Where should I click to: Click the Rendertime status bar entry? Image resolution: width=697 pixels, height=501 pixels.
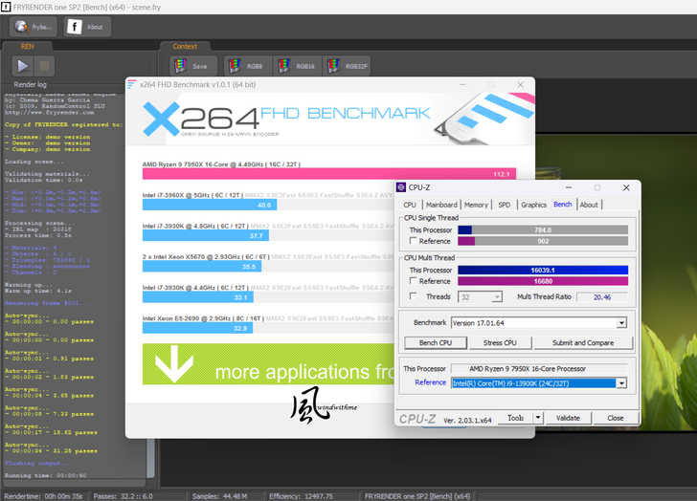[x=44, y=496]
